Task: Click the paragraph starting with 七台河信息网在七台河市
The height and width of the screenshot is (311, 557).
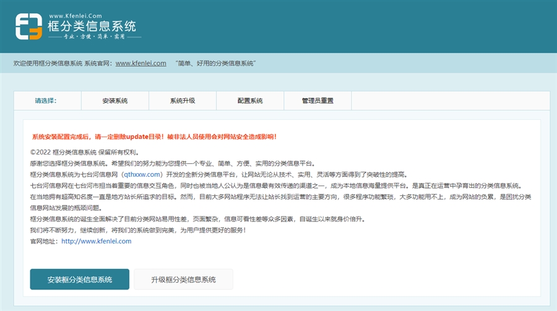Action: point(275,185)
